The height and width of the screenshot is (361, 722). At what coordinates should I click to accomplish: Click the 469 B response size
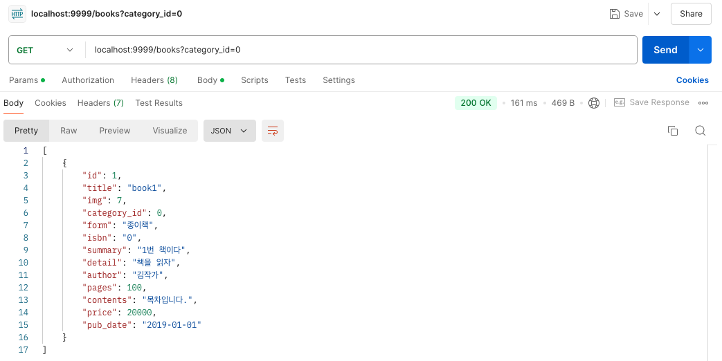point(563,103)
